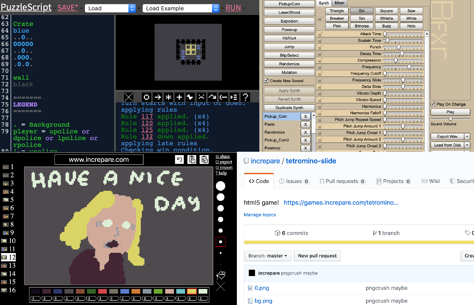Click the synth sliders scroll-up arrow

[x=427, y=34]
